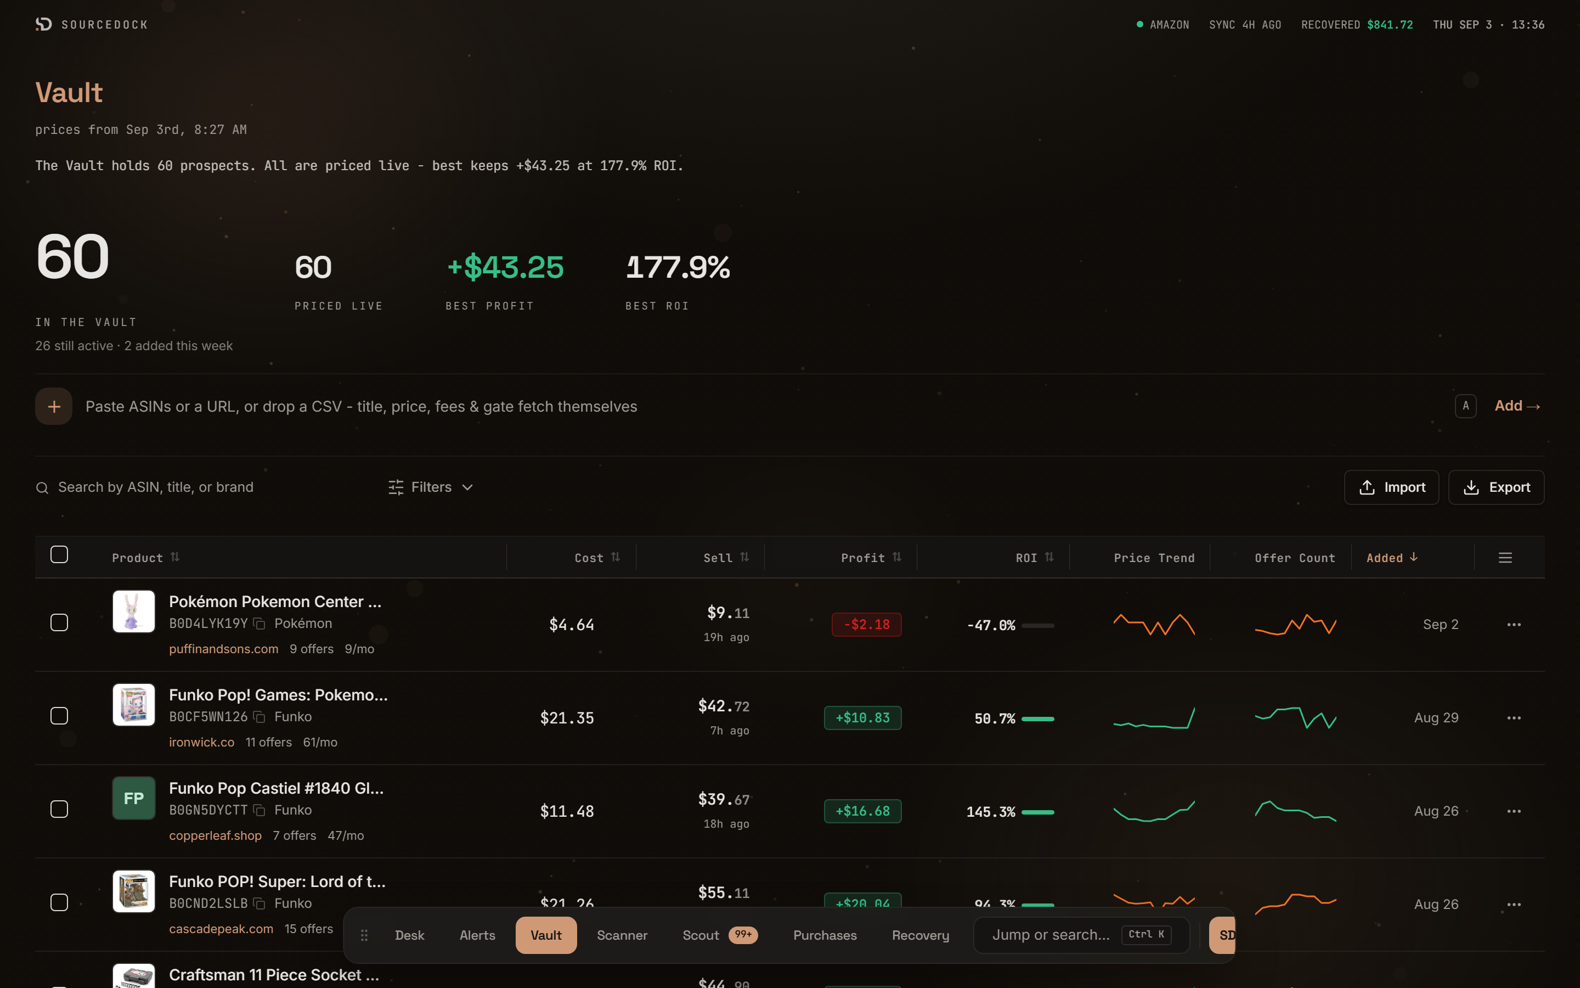The height and width of the screenshot is (988, 1580).
Task: Click the Export button
Action: pyautogui.click(x=1496, y=487)
